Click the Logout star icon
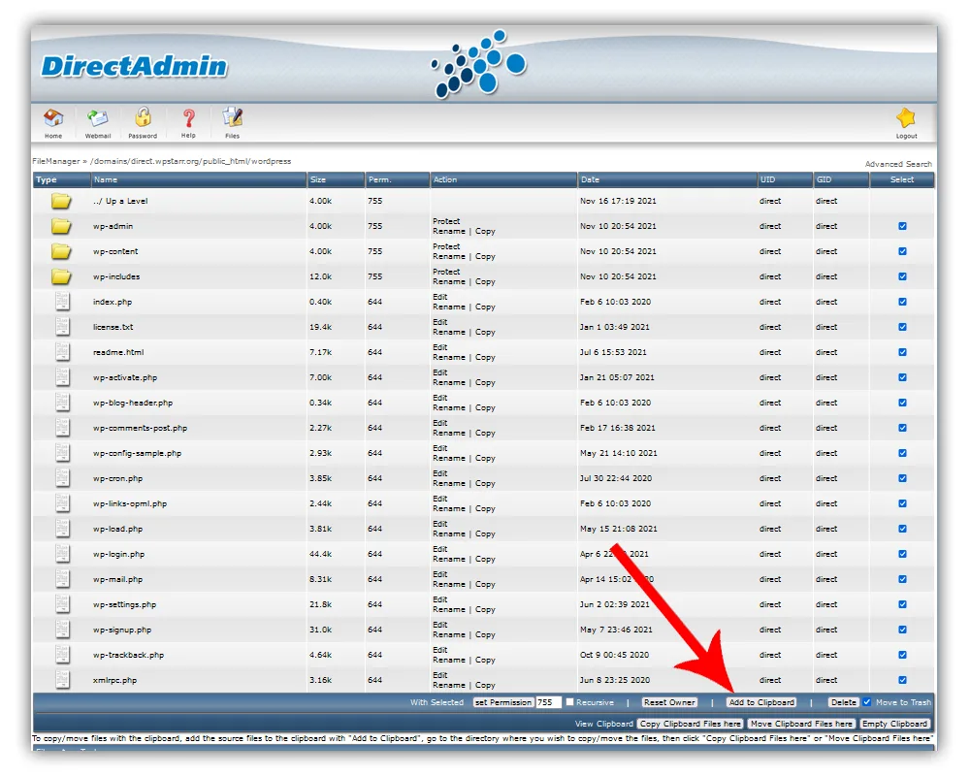Viewport: 970px width, 776px height. (x=906, y=117)
